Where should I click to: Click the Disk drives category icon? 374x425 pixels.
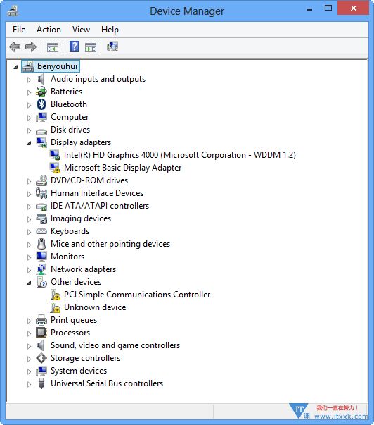point(41,132)
